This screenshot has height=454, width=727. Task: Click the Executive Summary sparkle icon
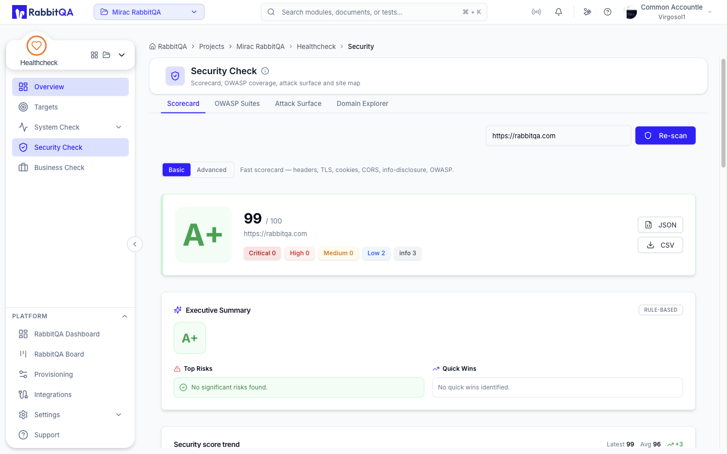pos(178,310)
